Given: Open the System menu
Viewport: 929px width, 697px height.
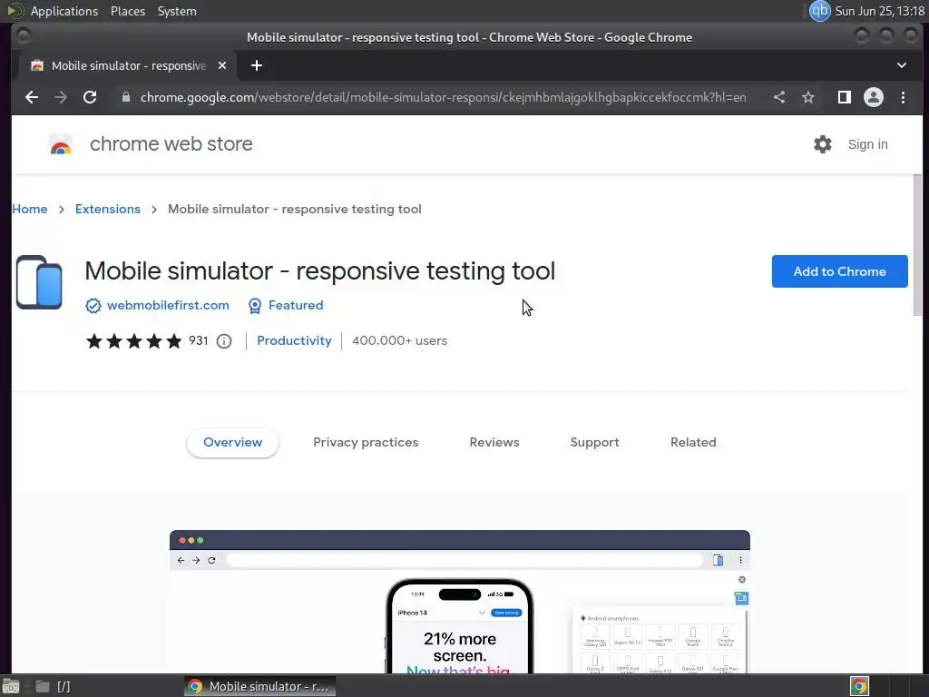Looking at the screenshot, I should tap(177, 11).
